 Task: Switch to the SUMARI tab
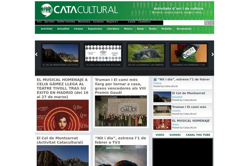(175, 135)
